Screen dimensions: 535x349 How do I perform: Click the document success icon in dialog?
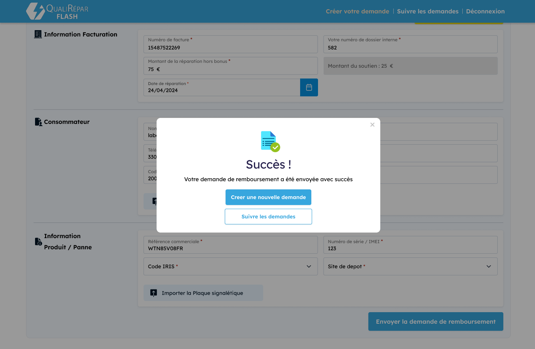click(x=270, y=141)
